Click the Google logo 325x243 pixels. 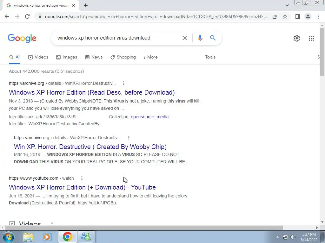pos(22,38)
